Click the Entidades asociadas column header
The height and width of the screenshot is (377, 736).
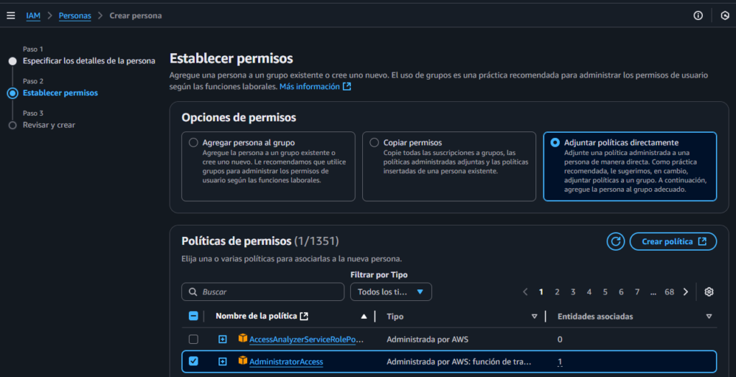(595, 317)
